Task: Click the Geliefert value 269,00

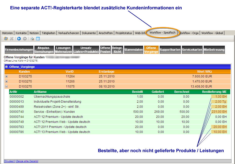Action: 159,112
